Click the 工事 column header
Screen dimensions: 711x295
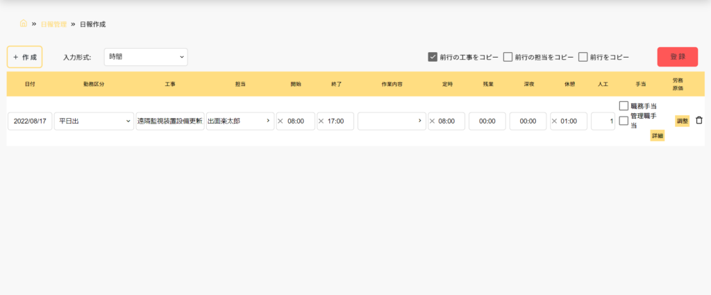(x=170, y=84)
